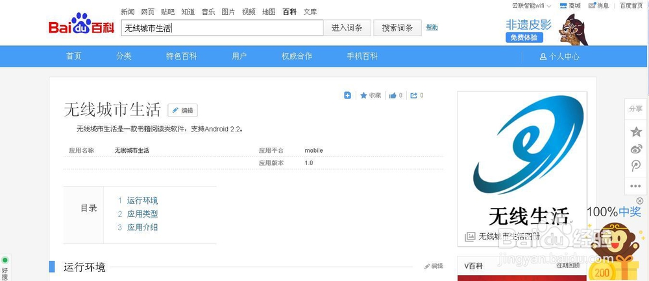Viewport: 649px width, 281px height.
Task: Click the third share icon below Weibo
Action: pos(636,166)
